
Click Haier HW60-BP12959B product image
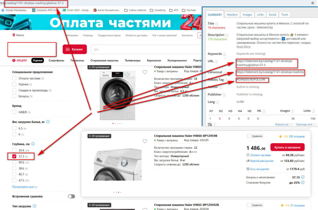click(x=118, y=164)
